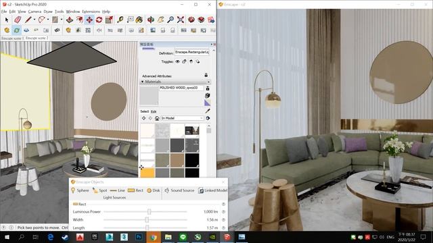Choose the Zoom magnifier tool
Image resolution: width=433 pixels, height=243 pixels.
(x=170, y=20)
